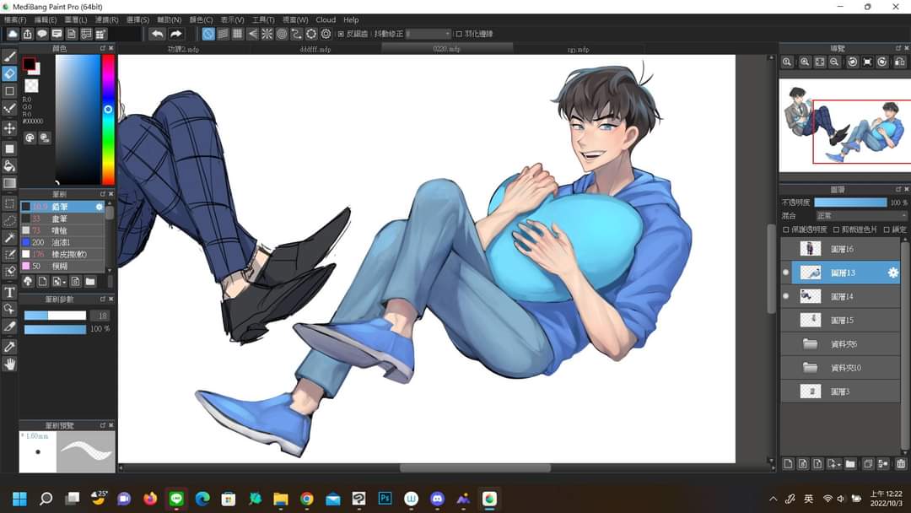
Task: Click the duplicate layer icon
Action: [x=867, y=463]
